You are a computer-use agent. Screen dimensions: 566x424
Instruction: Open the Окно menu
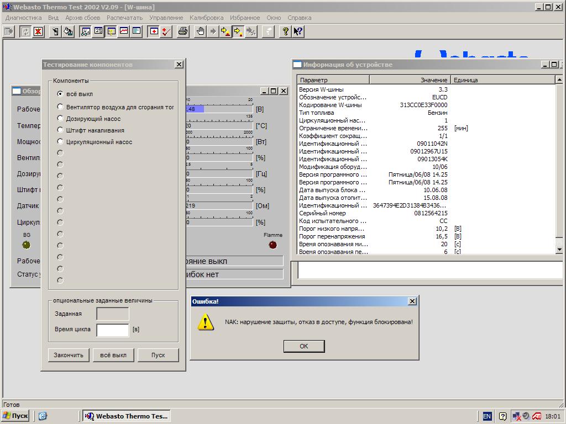274,18
